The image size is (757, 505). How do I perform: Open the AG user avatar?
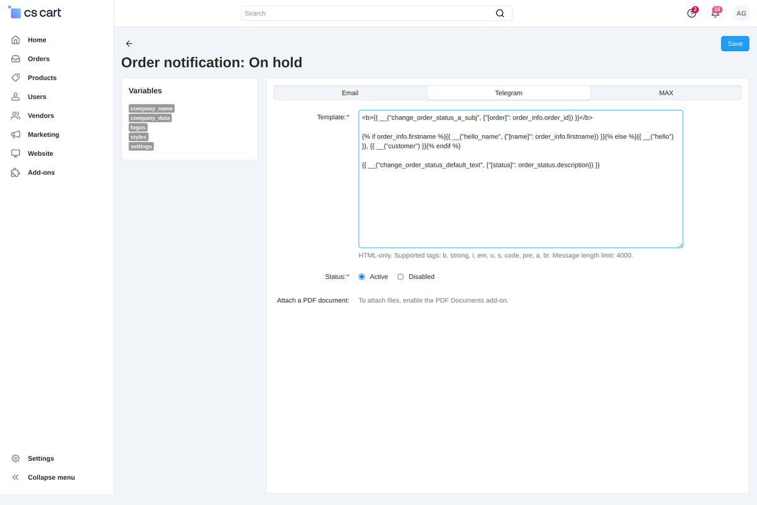[x=741, y=13]
